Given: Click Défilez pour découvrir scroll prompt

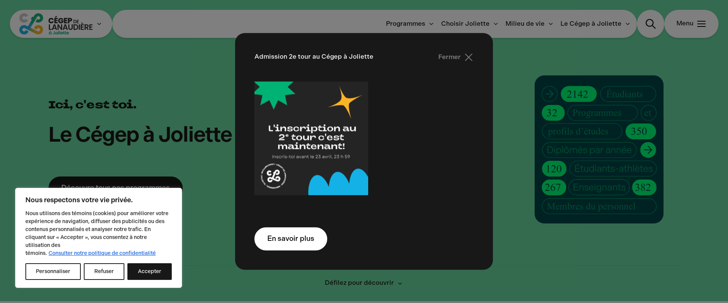Looking at the screenshot, I should [363, 283].
